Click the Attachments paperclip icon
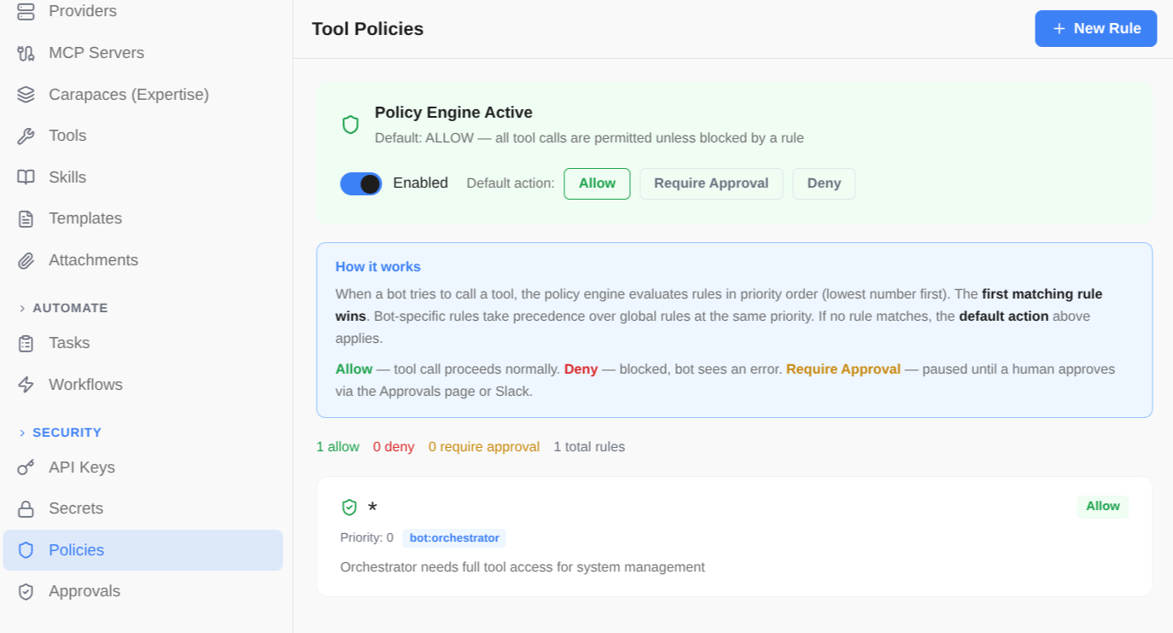 [25, 259]
